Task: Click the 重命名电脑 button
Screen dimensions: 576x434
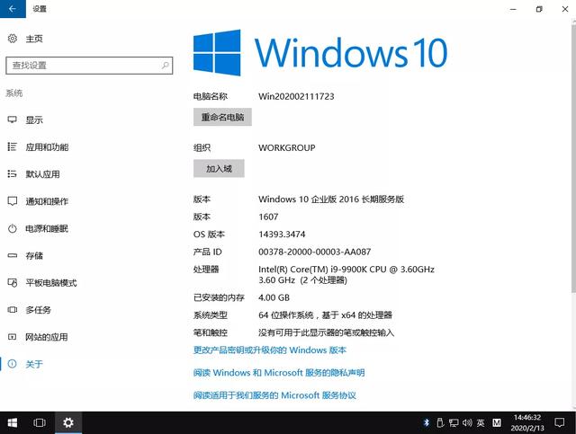Action: (x=222, y=117)
